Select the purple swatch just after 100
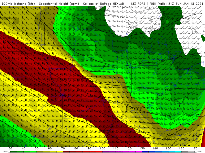Image resolution: width=205 pixels, height=153 pixels. click(x=106, y=152)
